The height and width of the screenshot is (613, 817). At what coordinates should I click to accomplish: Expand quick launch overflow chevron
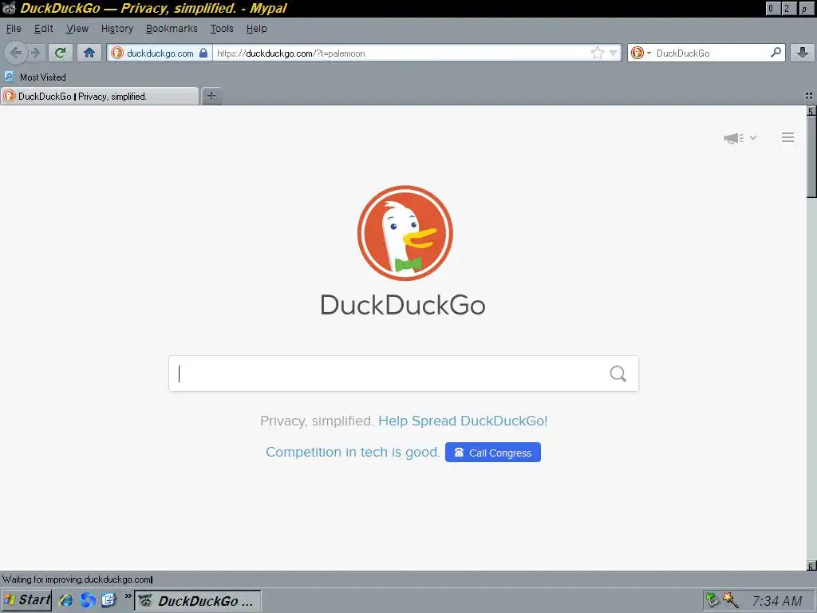click(x=128, y=595)
